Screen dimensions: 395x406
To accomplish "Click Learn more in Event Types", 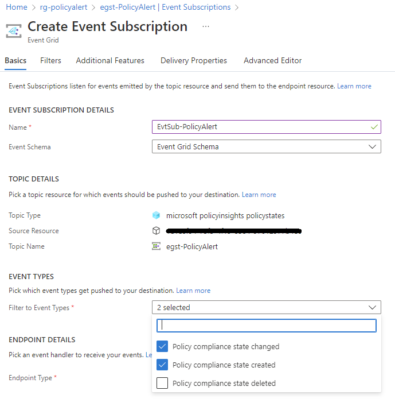I will 193,291.
